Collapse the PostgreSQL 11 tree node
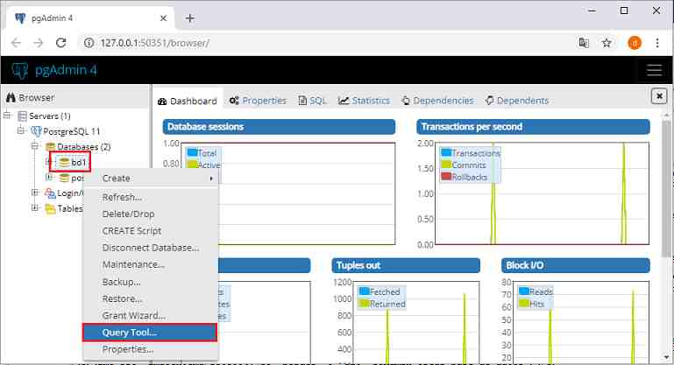The height and width of the screenshot is (365, 674). click(21, 130)
